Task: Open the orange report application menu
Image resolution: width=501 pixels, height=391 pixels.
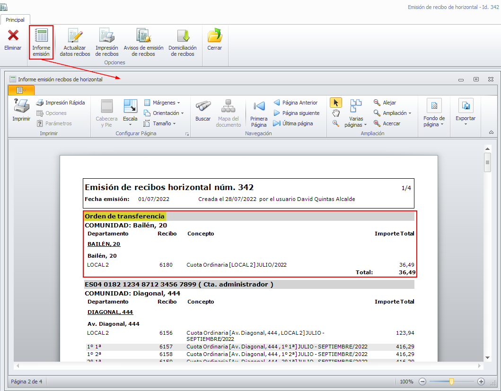Action: point(21,90)
